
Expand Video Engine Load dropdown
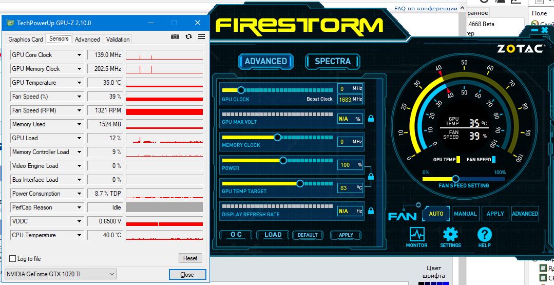[x=79, y=166]
